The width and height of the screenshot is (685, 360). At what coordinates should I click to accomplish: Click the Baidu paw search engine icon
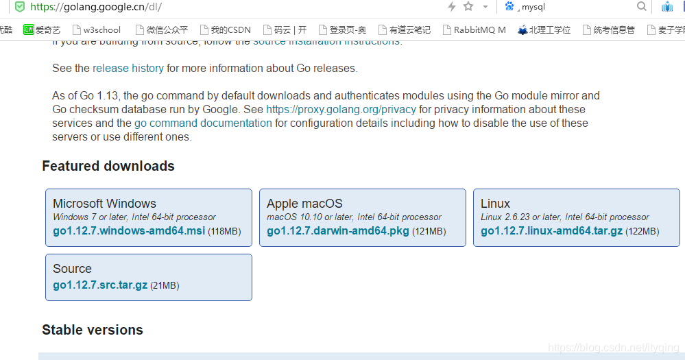point(509,6)
